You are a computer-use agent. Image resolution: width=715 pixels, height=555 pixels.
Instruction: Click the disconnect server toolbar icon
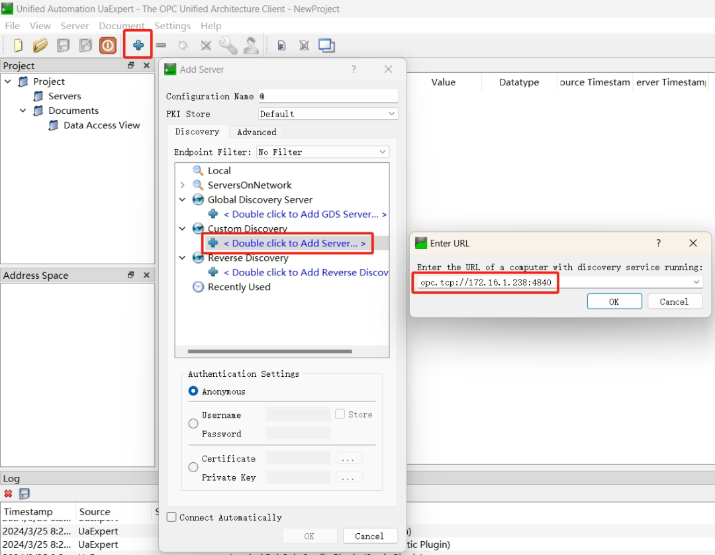click(206, 45)
